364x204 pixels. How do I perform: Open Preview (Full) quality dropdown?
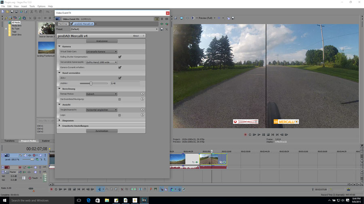[214, 18]
